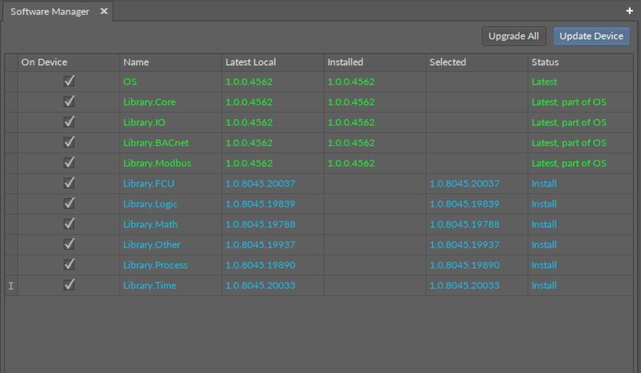Image resolution: width=641 pixels, height=373 pixels.
Task: Uncheck the On Device checkbox for OS
Action: point(69,82)
